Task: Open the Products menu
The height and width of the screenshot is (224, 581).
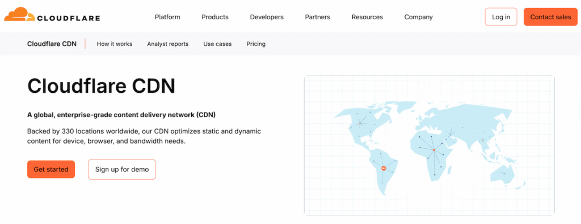Action: 215,17
